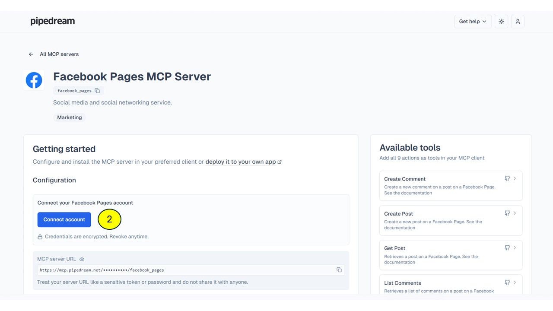This screenshot has height=311, width=553.
Task: Open the user profile icon menu
Action: [518, 22]
